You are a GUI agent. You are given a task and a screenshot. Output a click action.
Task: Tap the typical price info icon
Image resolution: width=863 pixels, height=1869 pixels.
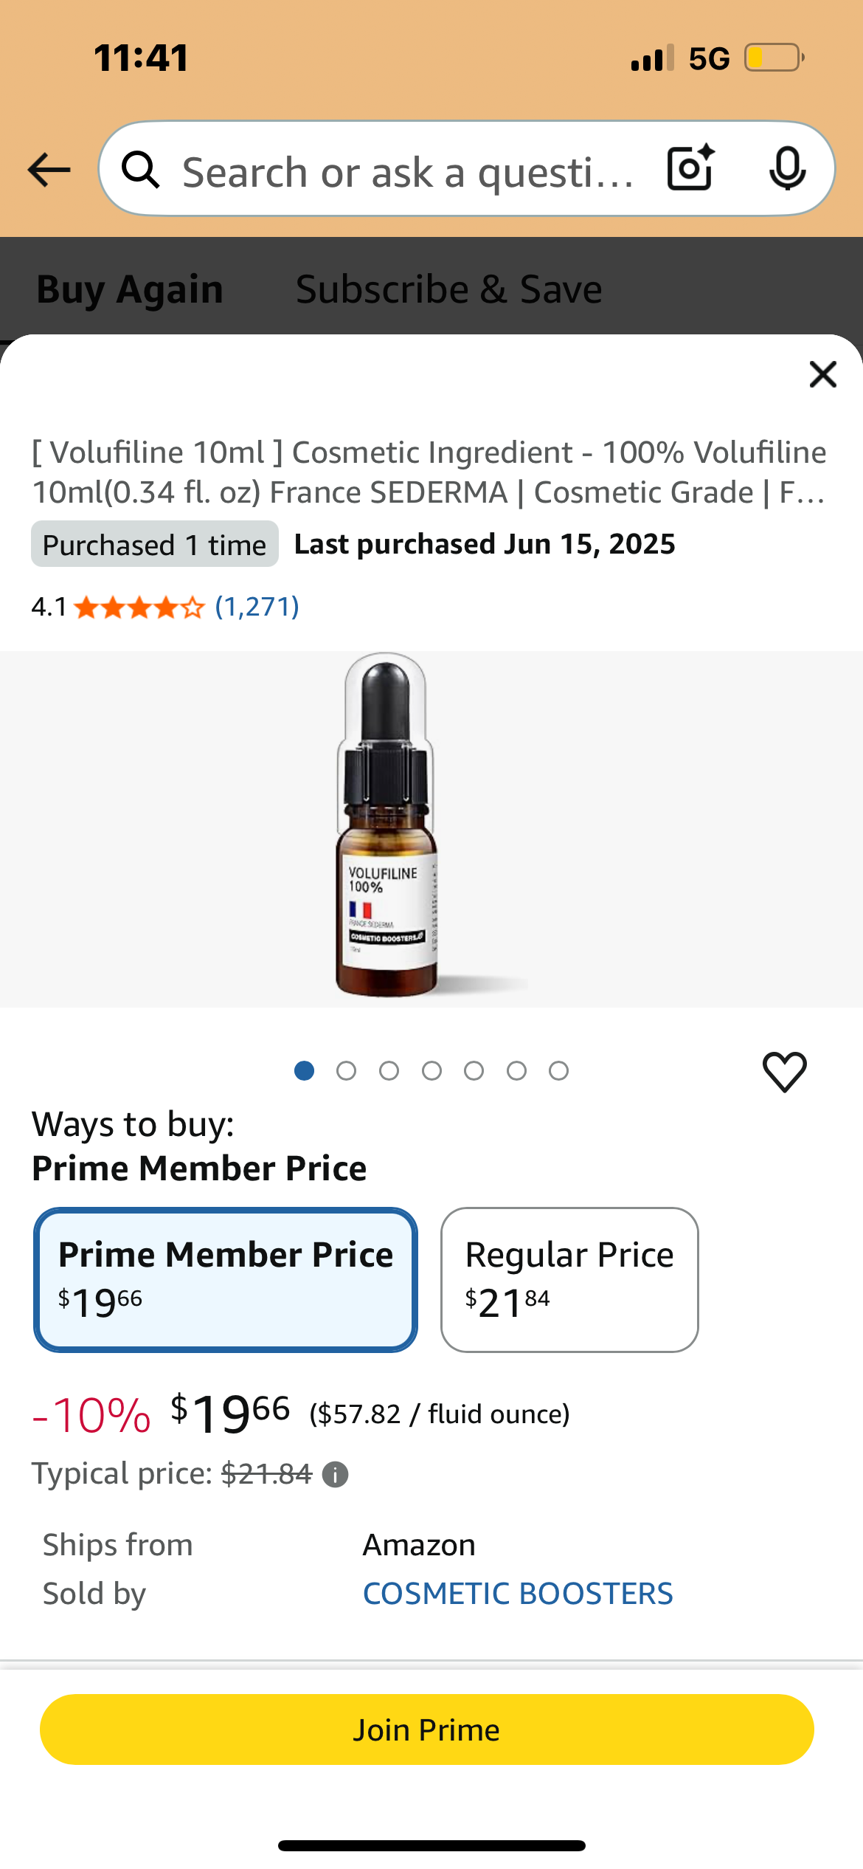point(336,1475)
